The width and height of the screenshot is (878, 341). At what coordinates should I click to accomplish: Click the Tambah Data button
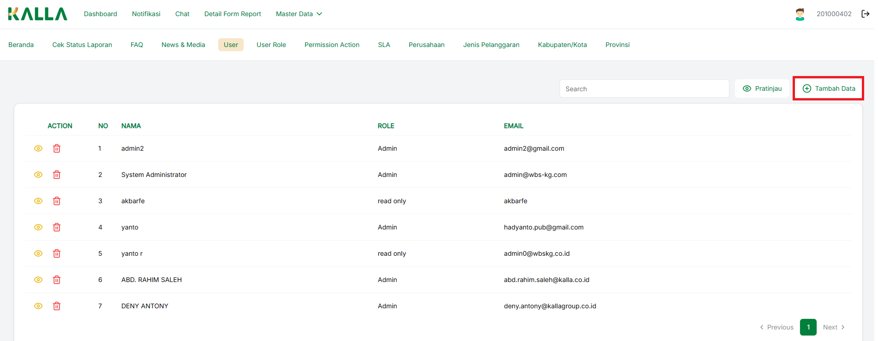click(829, 88)
